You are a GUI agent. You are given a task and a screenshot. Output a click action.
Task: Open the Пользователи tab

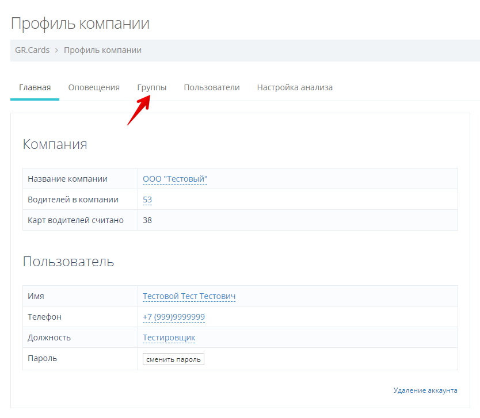tap(211, 87)
